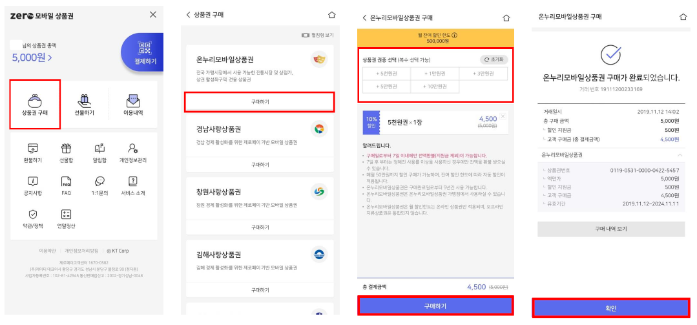Tap the zero 모바일 상품권 logo
Screen dimensions: 697x325
click(42, 16)
